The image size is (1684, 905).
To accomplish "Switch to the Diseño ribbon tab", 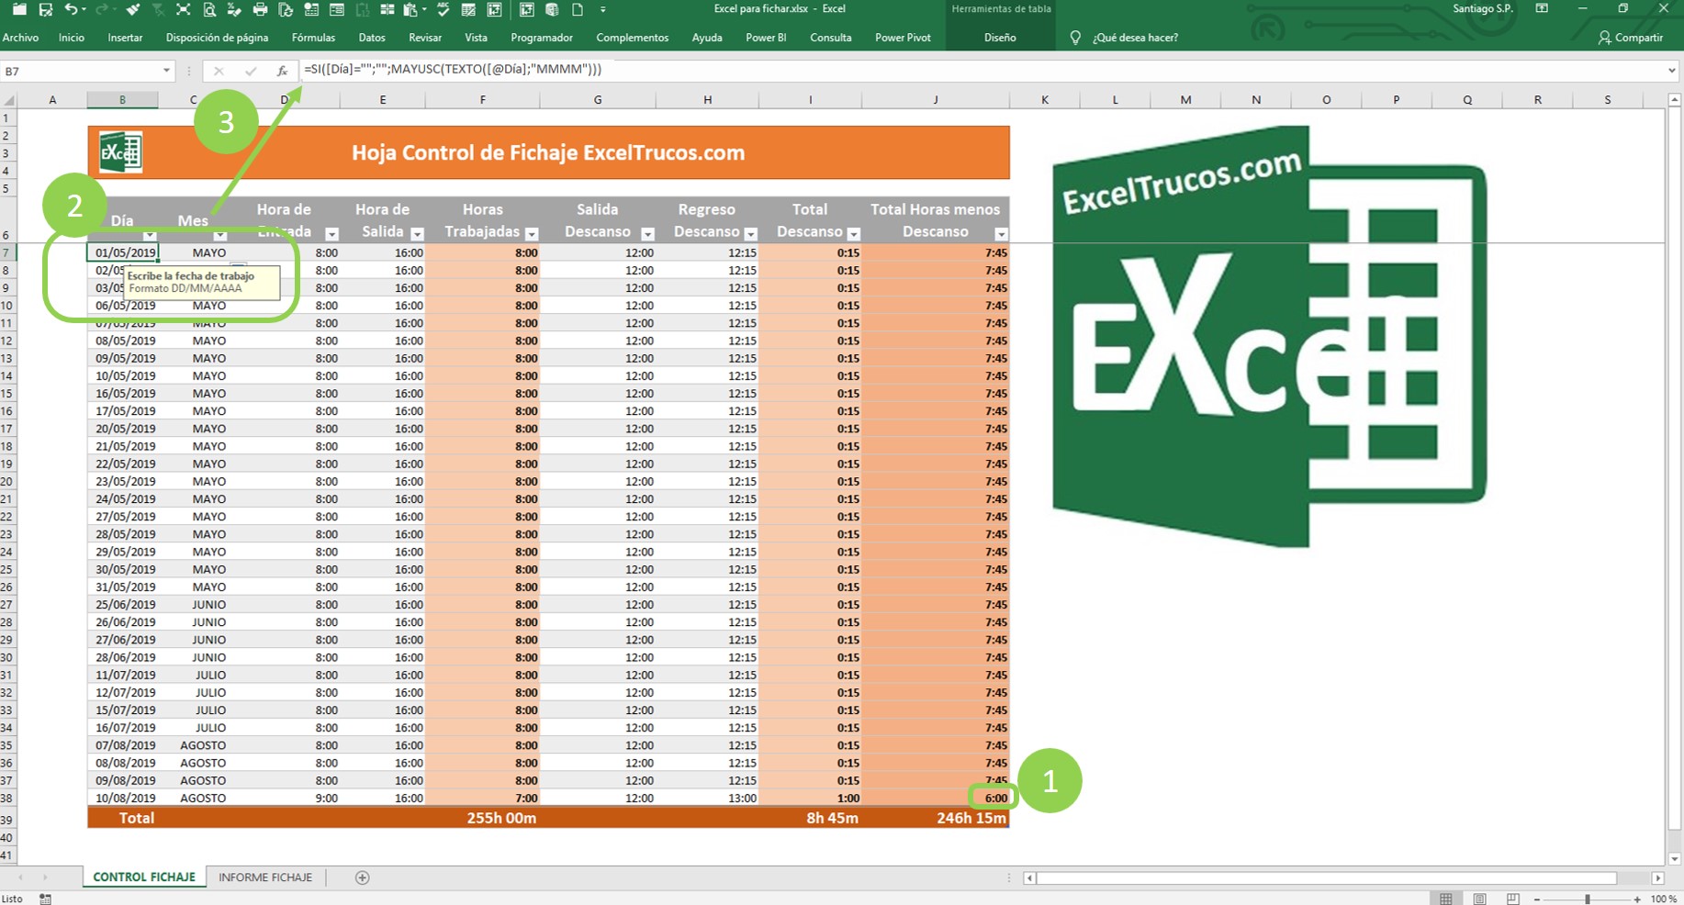I will (1000, 38).
